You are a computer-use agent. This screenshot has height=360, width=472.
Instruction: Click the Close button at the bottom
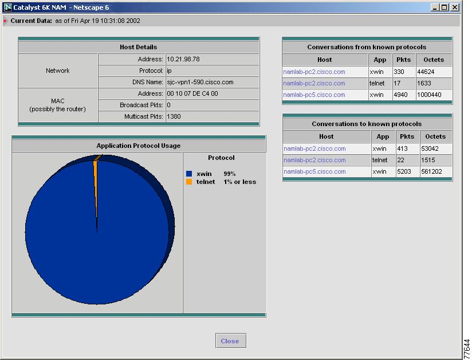click(231, 341)
